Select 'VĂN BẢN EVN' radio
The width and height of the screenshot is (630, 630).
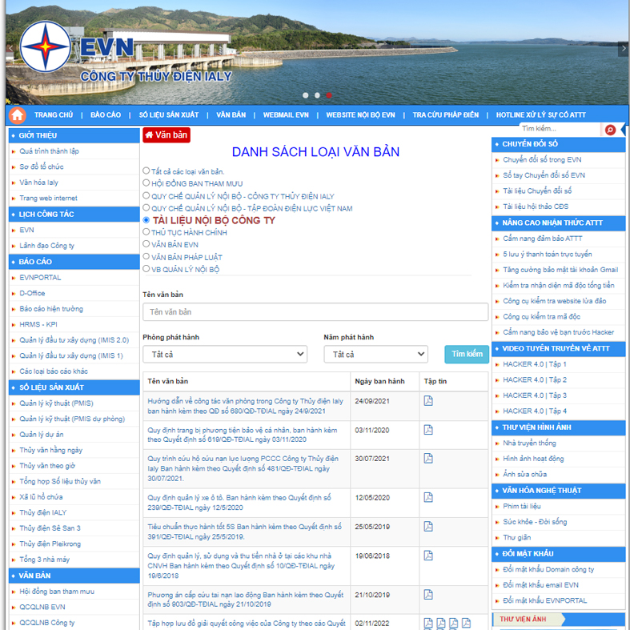[146, 244]
